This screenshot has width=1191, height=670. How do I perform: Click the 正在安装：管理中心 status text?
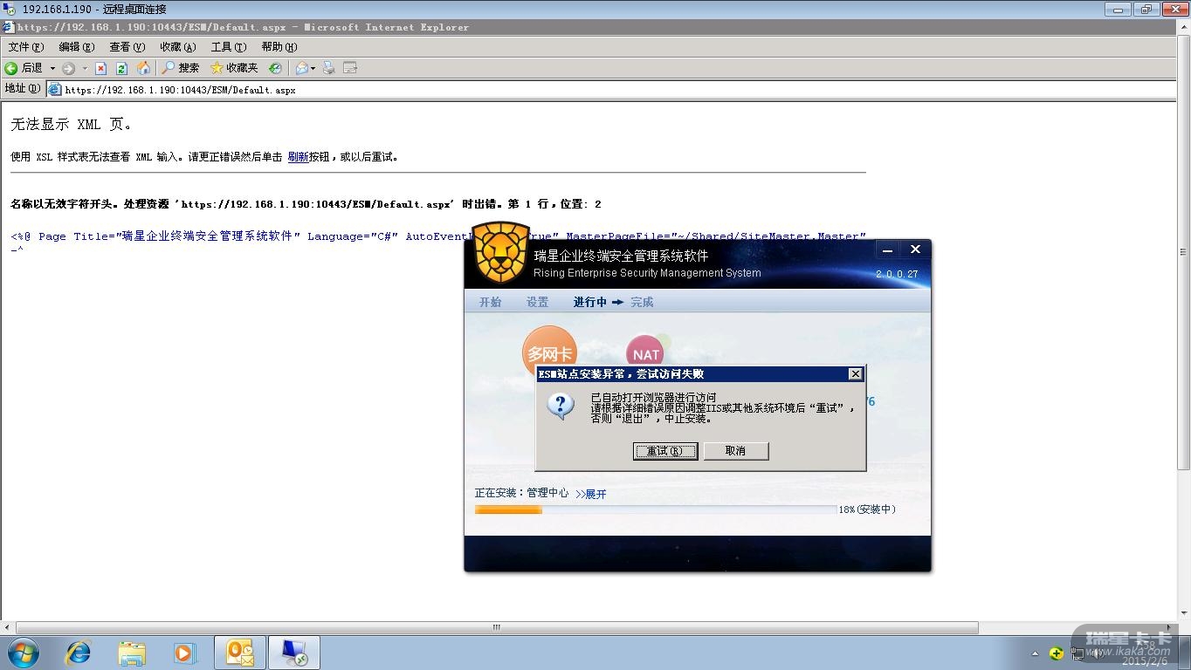tap(521, 493)
